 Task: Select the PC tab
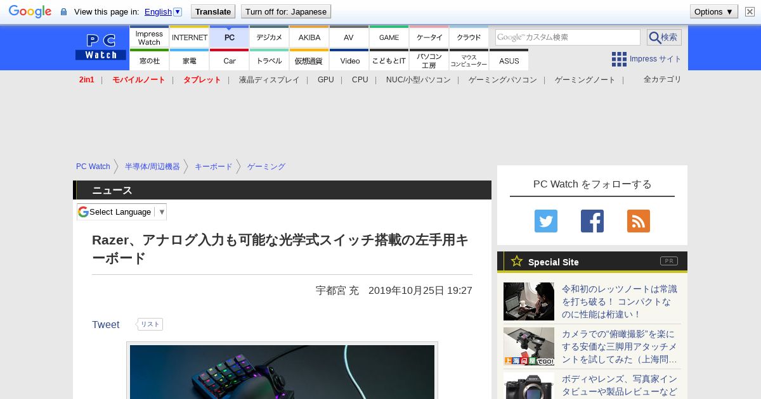230,37
